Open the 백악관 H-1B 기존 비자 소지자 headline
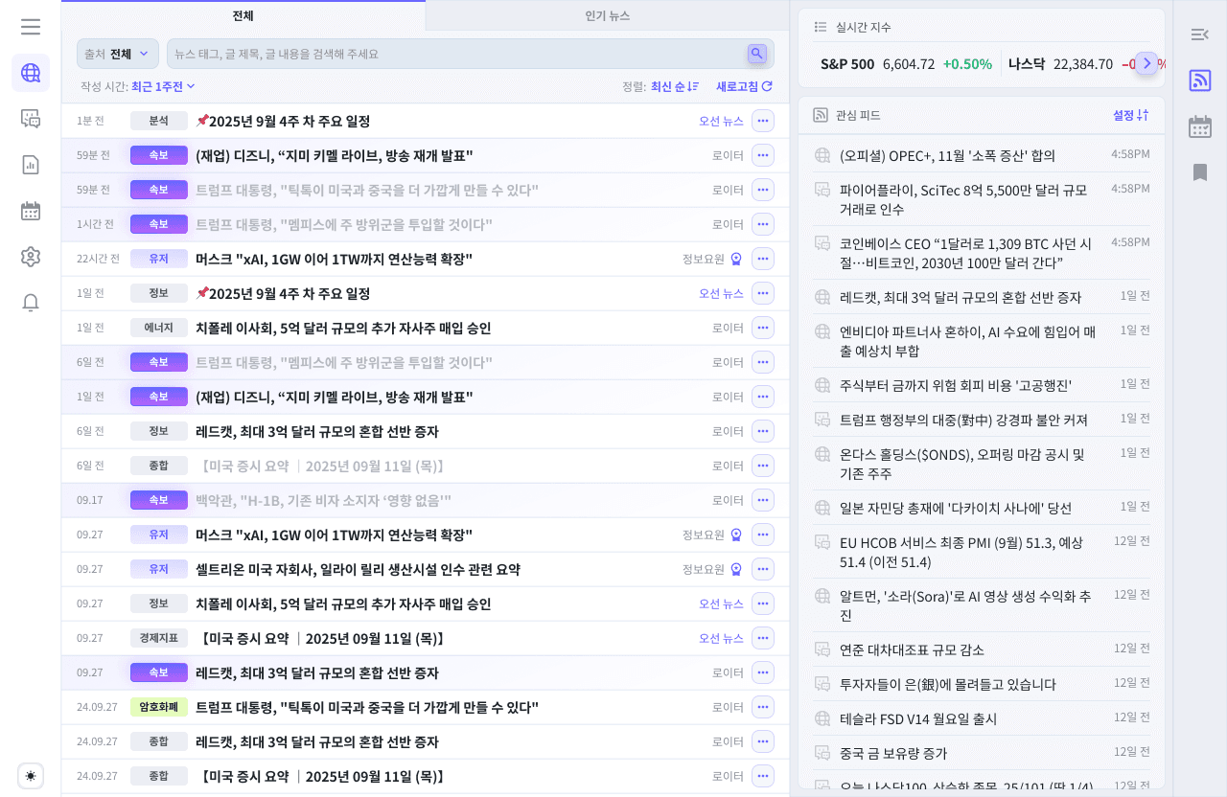Image resolution: width=1227 pixels, height=797 pixels. point(323,500)
